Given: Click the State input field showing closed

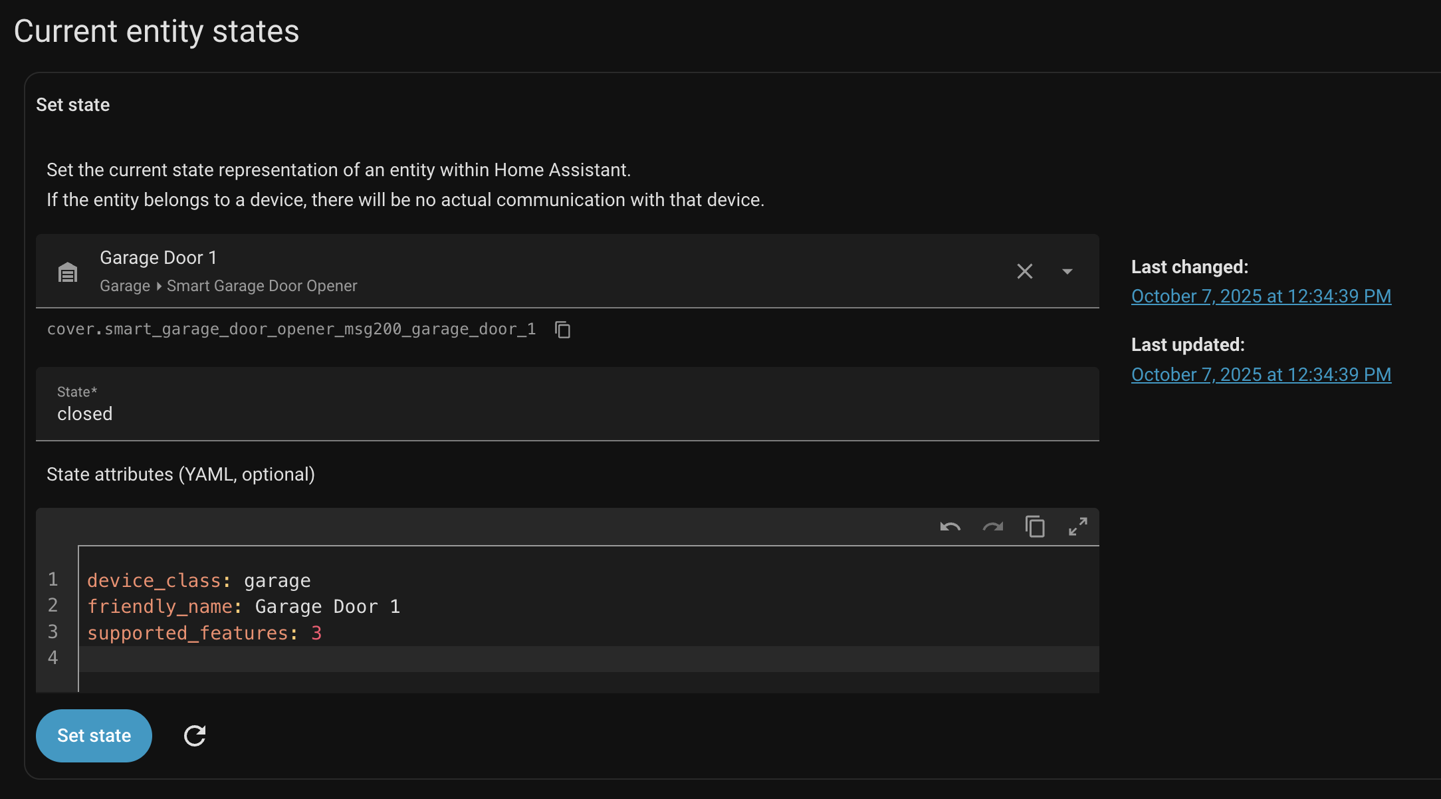Looking at the screenshot, I should tap(566, 413).
